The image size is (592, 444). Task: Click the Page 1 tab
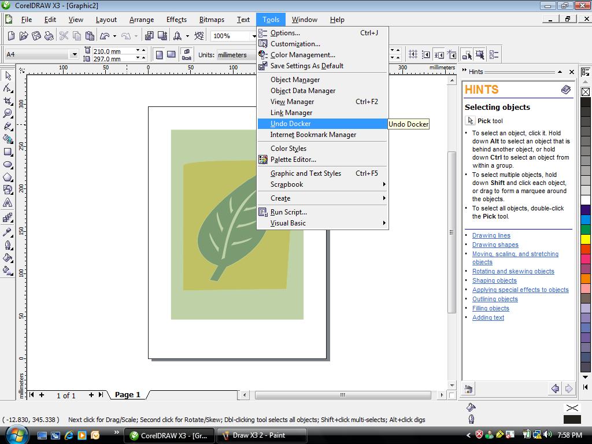(x=127, y=395)
